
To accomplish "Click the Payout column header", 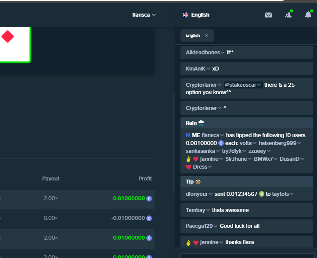I will (50, 179).
